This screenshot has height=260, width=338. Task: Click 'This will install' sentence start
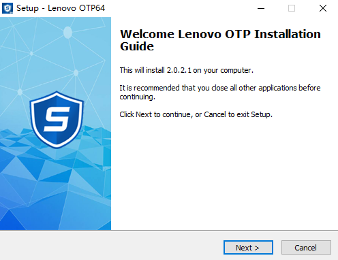[x=142, y=70]
